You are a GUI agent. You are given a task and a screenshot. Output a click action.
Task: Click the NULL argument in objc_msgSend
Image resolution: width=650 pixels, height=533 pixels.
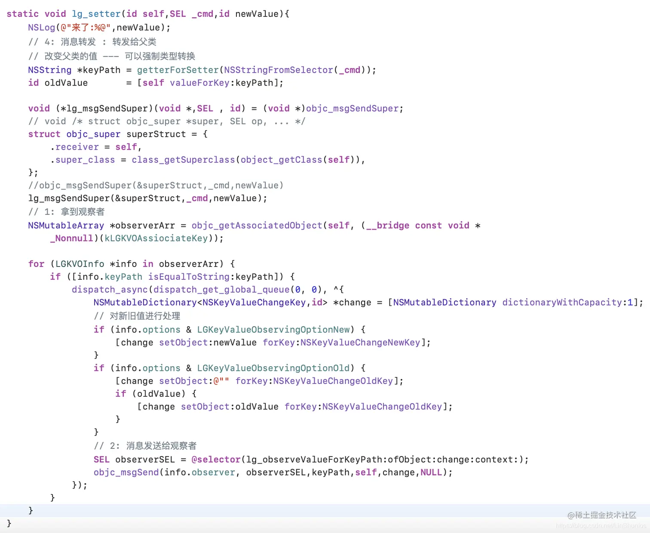click(x=431, y=472)
